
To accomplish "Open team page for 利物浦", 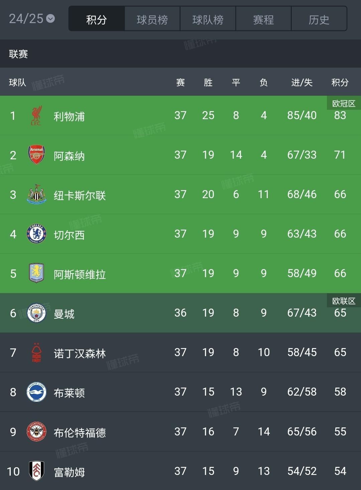I will [x=69, y=116].
